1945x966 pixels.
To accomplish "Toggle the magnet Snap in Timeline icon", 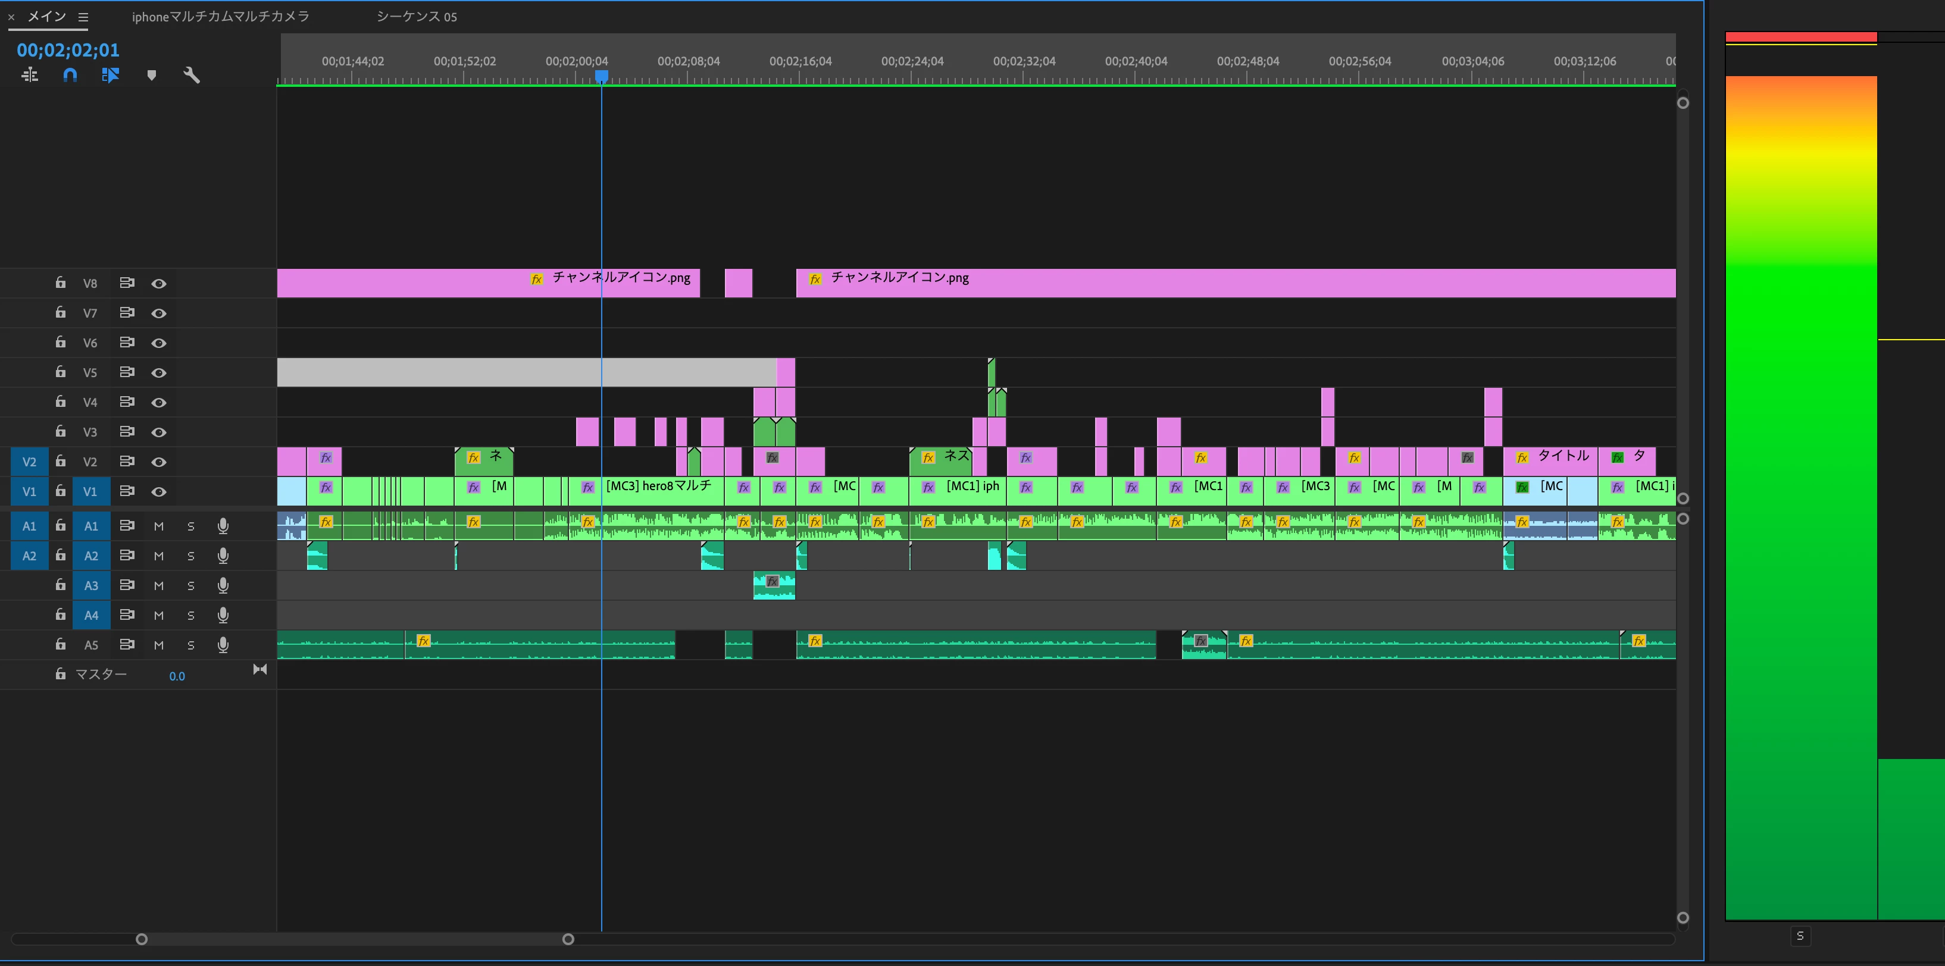I will click(70, 75).
